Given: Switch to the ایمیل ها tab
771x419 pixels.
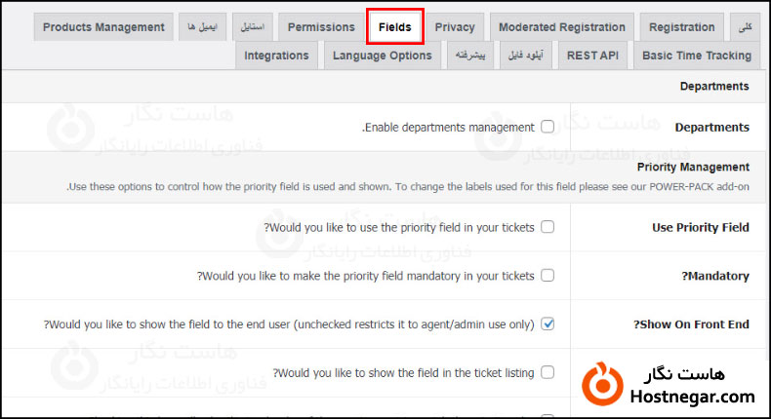Looking at the screenshot, I should (203, 27).
